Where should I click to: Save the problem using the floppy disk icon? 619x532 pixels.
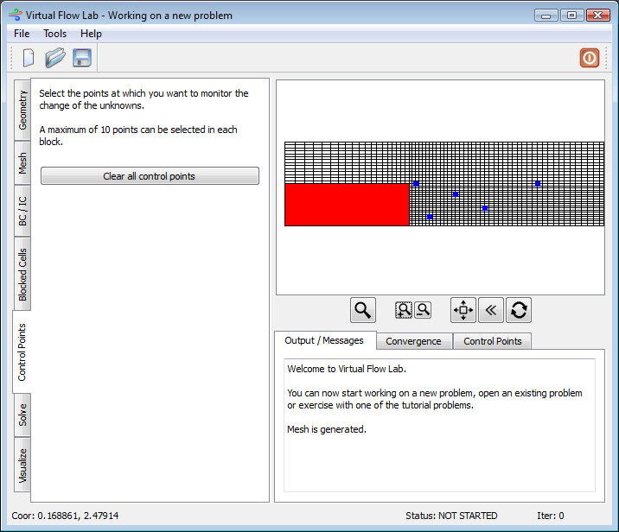(x=82, y=58)
